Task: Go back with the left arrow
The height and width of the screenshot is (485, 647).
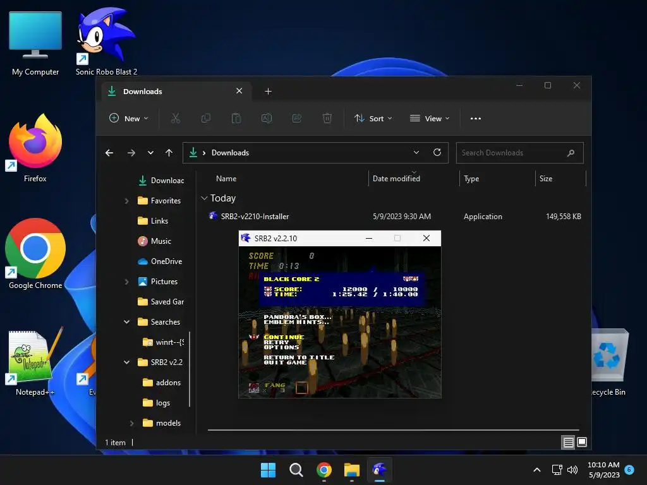Action: pyautogui.click(x=109, y=153)
